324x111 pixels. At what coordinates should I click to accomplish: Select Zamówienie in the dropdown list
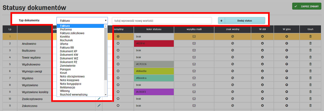[x=68, y=66]
